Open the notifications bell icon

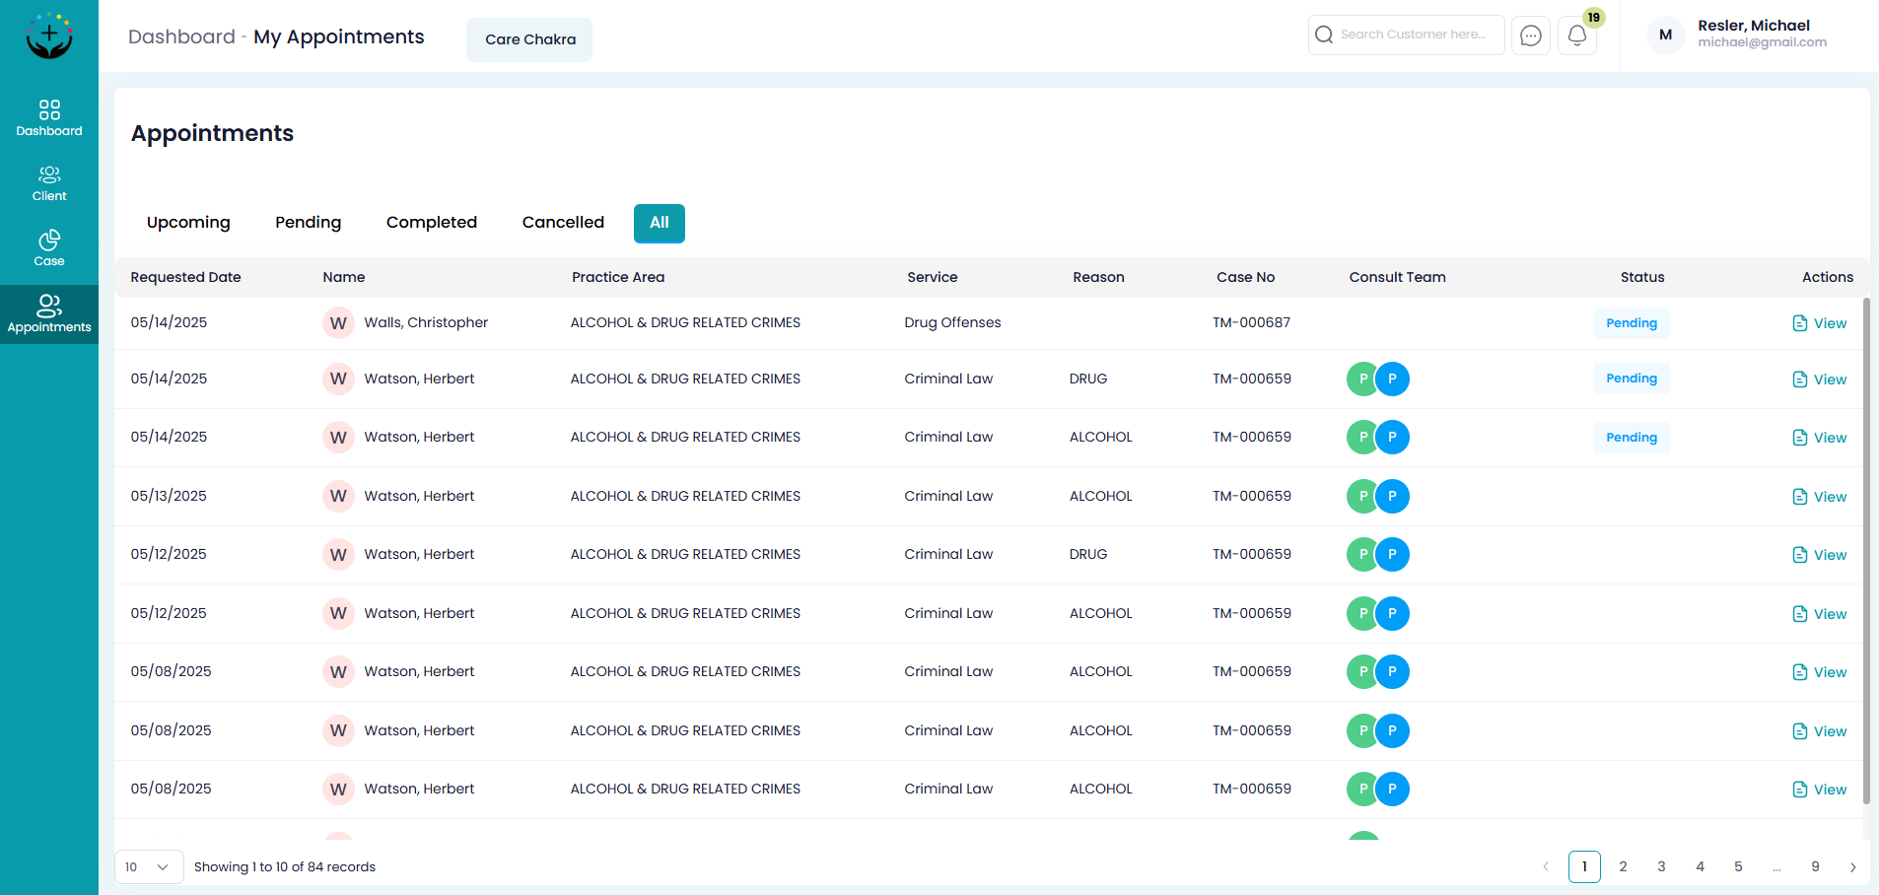click(x=1576, y=35)
